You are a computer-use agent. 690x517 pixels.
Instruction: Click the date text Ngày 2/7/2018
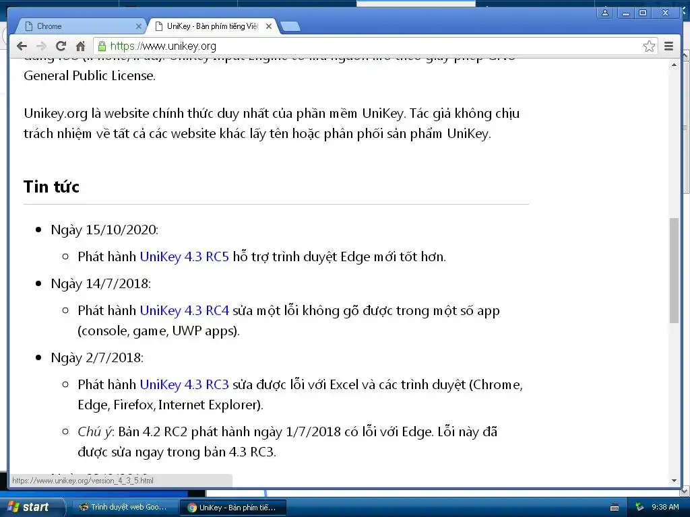97,358
